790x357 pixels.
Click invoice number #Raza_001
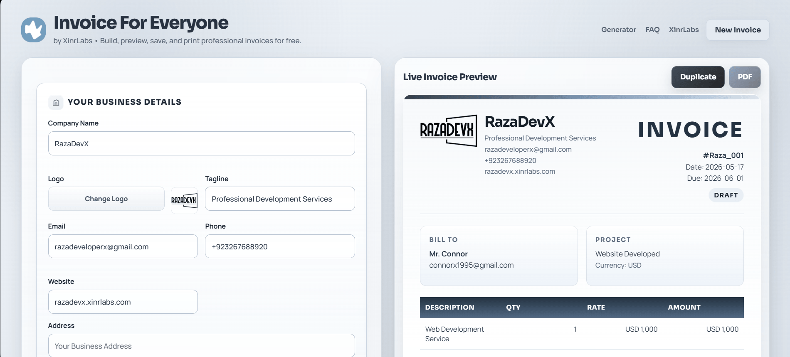(723, 155)
